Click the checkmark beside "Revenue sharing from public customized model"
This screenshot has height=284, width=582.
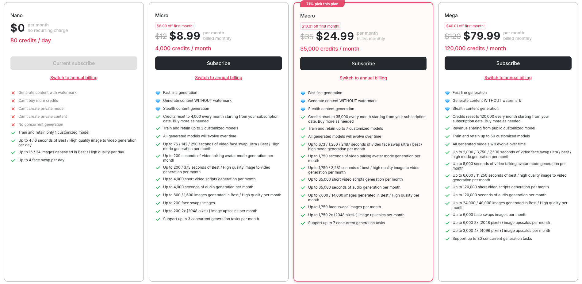click(x=447, y=128)
